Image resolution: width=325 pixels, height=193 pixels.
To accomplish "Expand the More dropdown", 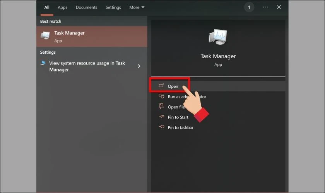I will pyautogui.click(x=137, y=7).
